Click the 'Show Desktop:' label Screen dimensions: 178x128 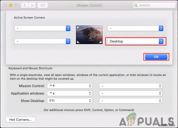click(33, 101)
